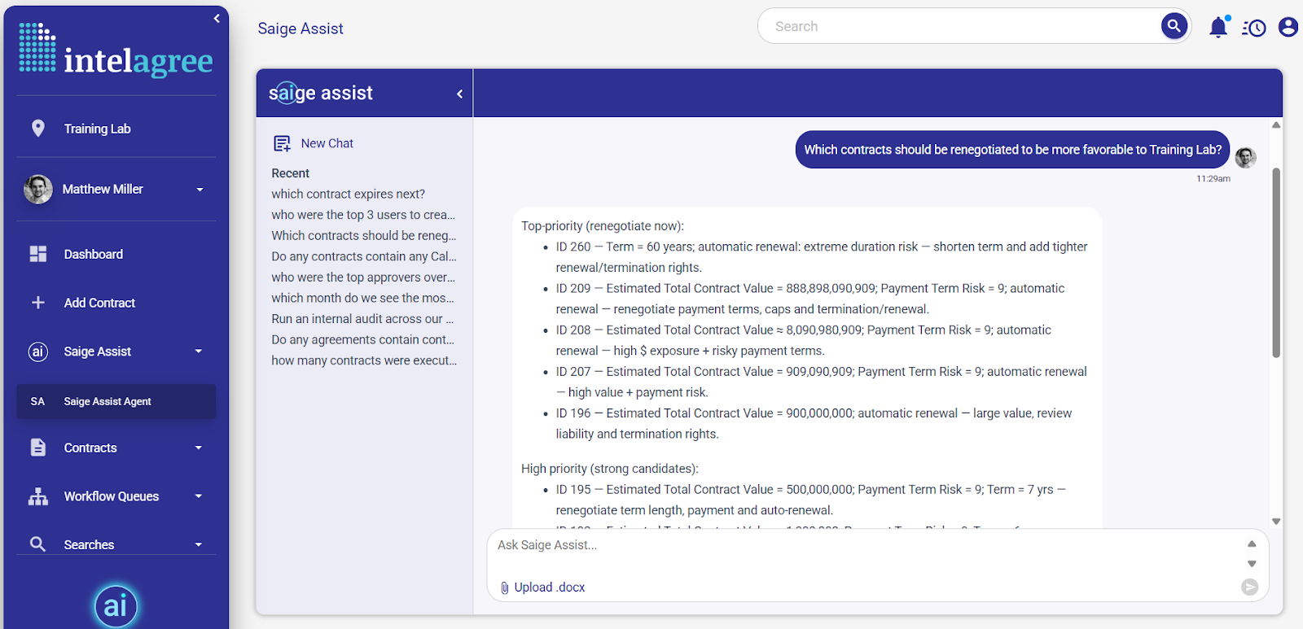Screen dimensions: 1303x629
Task: Click the paperclip attachment icon
Action: (x=505, y=588)
